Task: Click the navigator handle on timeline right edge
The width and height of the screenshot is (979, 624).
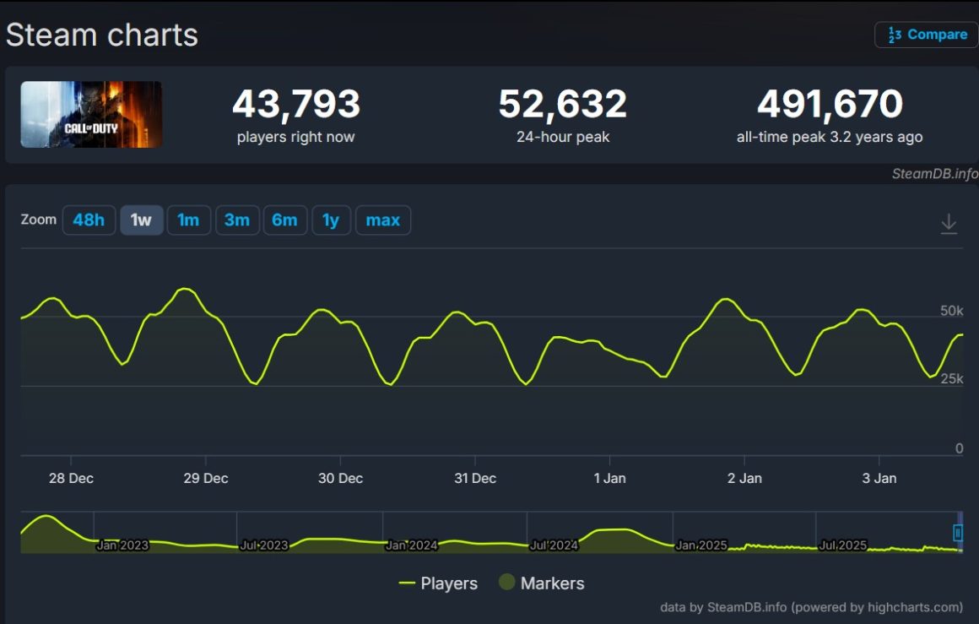Action: tap(958, 533)
